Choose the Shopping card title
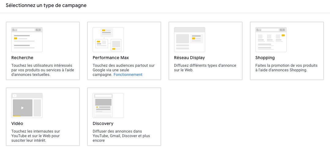This screenshot has height=153, width=330. coord(265,58)
